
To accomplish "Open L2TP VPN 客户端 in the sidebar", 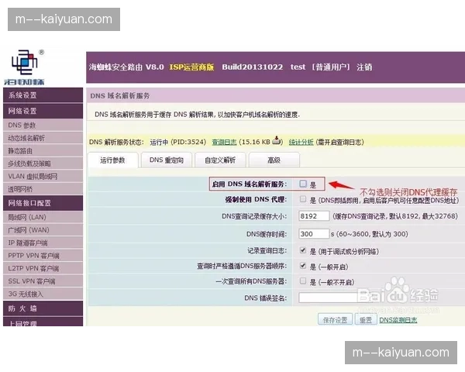I will click(43, 268).
